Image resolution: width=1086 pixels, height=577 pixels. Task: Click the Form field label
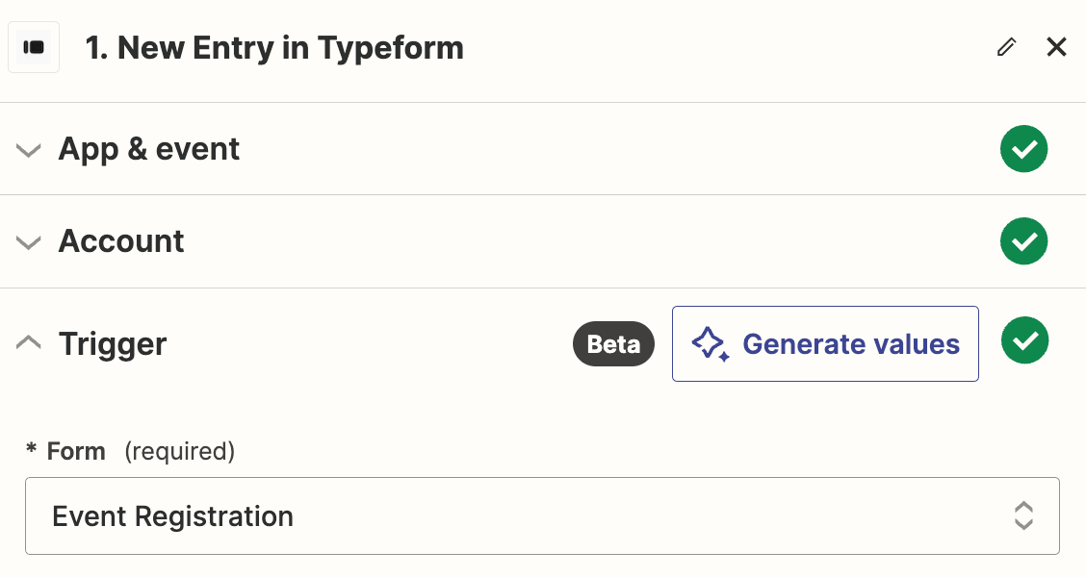(76, 451)
